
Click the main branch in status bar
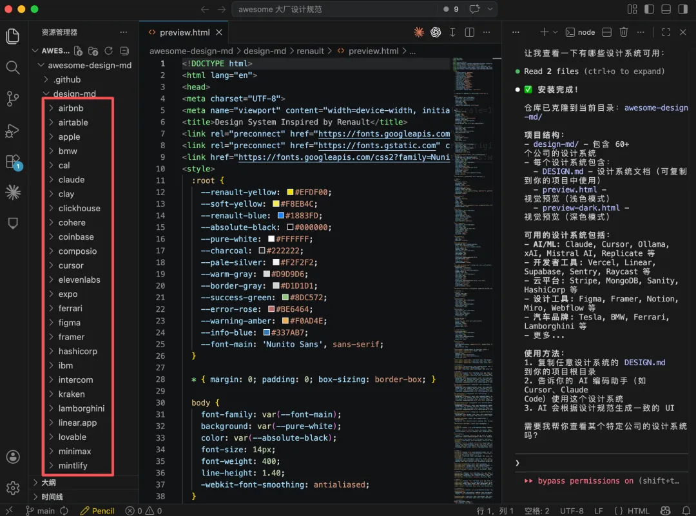point(41,511)
